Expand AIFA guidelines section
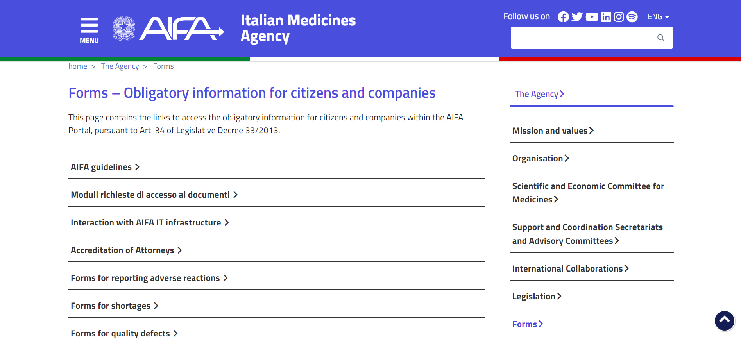The height and width of the screenshot is (338, 741). click(276, 167)
